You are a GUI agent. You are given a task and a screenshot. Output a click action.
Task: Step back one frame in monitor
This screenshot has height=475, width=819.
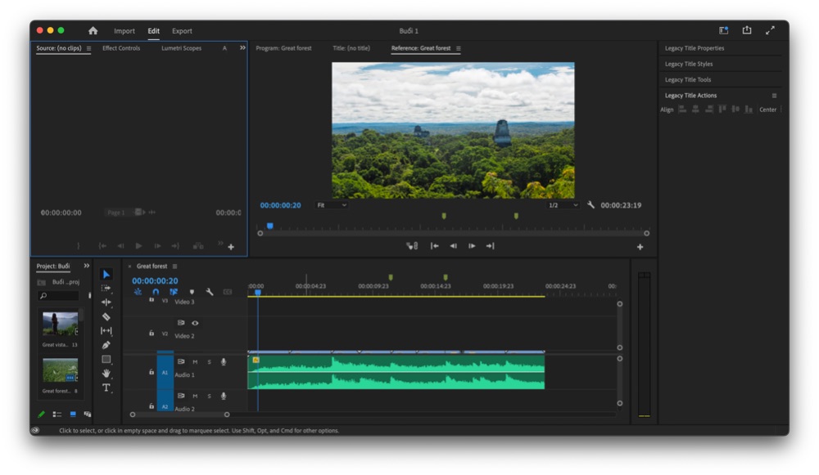tap(454, 246)
